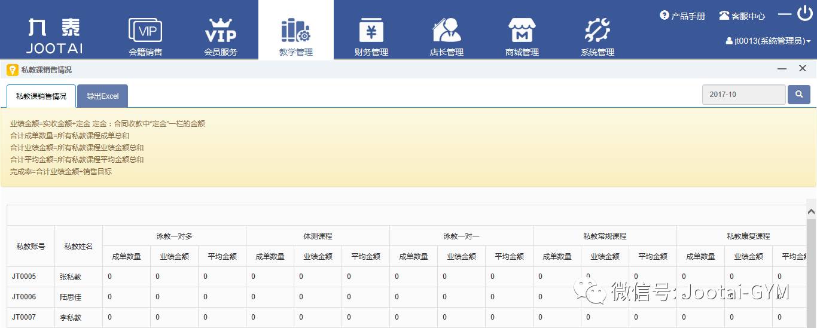Select the 陆思佳 name cell
Viewport: 817px width, 328px height.
tap(78, 297)
